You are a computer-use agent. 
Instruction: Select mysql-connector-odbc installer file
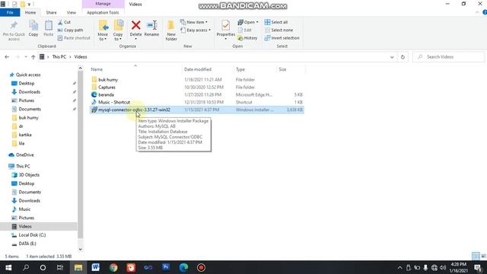197,110
